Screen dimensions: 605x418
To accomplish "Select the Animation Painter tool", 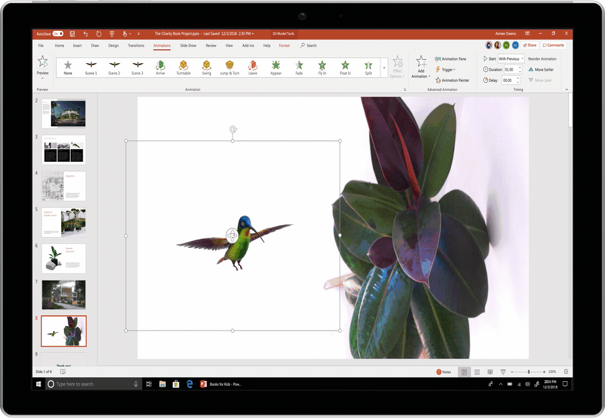I will click(452, 80).
